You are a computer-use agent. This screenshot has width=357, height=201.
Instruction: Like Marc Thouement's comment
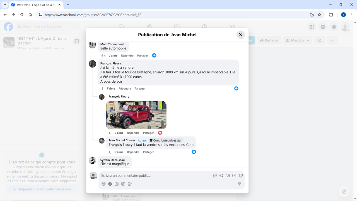(x=113, y=56)
